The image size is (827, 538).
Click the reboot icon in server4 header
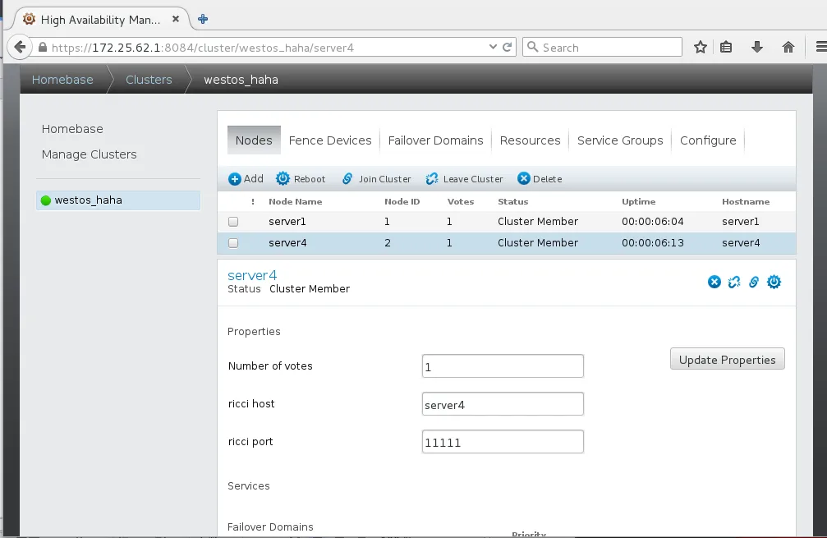tap(774, 282)
